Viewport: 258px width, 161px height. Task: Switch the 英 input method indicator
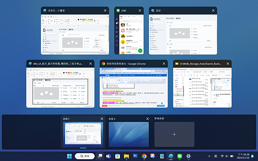[x=215, y=156]
